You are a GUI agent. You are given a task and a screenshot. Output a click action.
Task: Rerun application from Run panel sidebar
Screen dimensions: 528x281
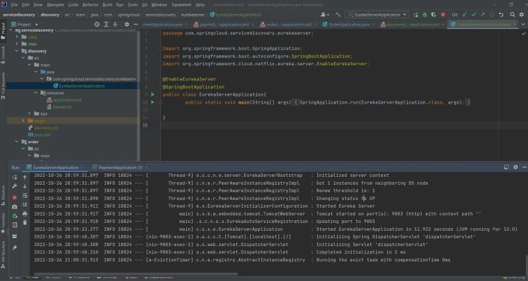coord(15,177)
